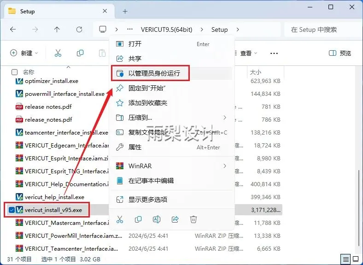Click the Back navigation arrow
This screenshot has width=363, height=265.
13,29
